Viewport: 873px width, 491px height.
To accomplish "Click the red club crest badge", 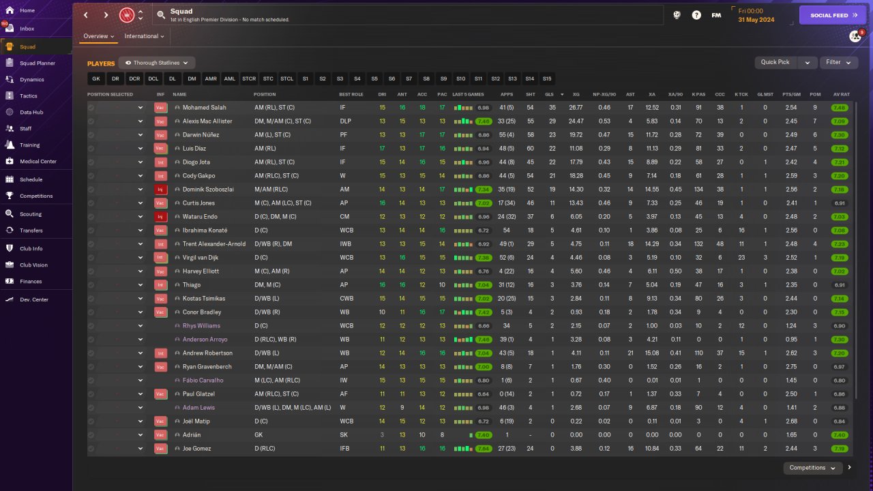I will click(x=127, y=15).
